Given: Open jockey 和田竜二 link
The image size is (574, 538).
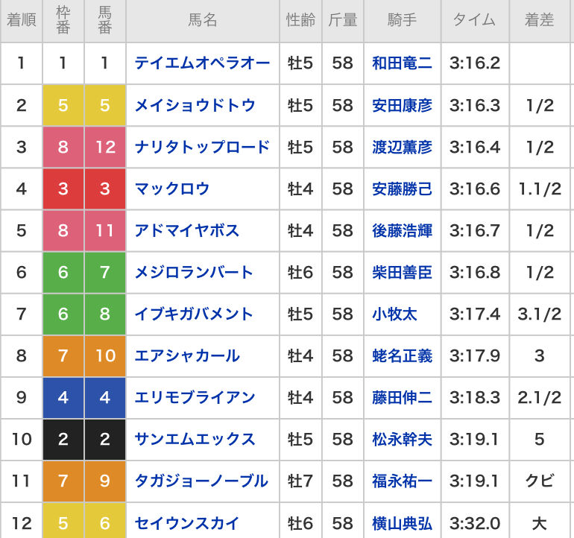Looking at the screenshot, I should point(402,63).
